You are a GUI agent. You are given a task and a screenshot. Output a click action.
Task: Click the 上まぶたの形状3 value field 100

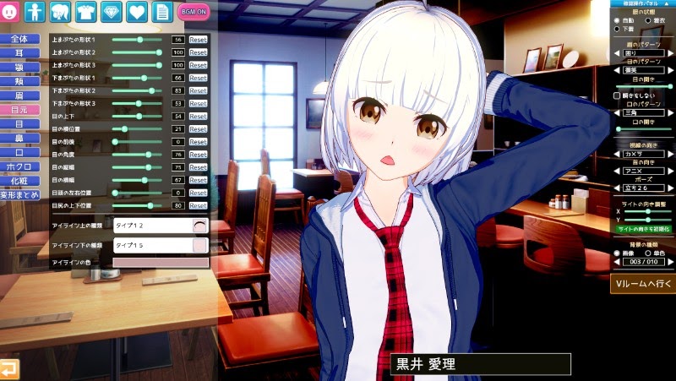tap(178, 65)
